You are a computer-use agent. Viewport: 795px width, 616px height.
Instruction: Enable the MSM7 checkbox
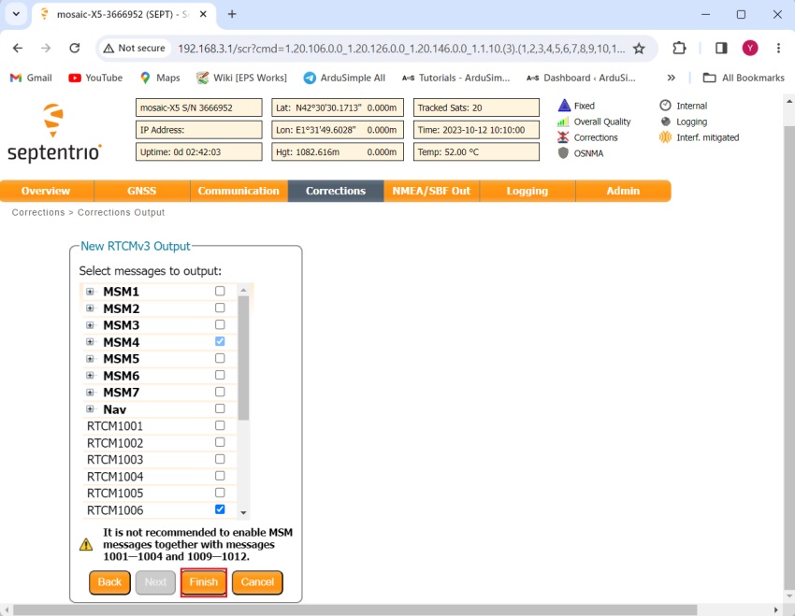[220, 393]
